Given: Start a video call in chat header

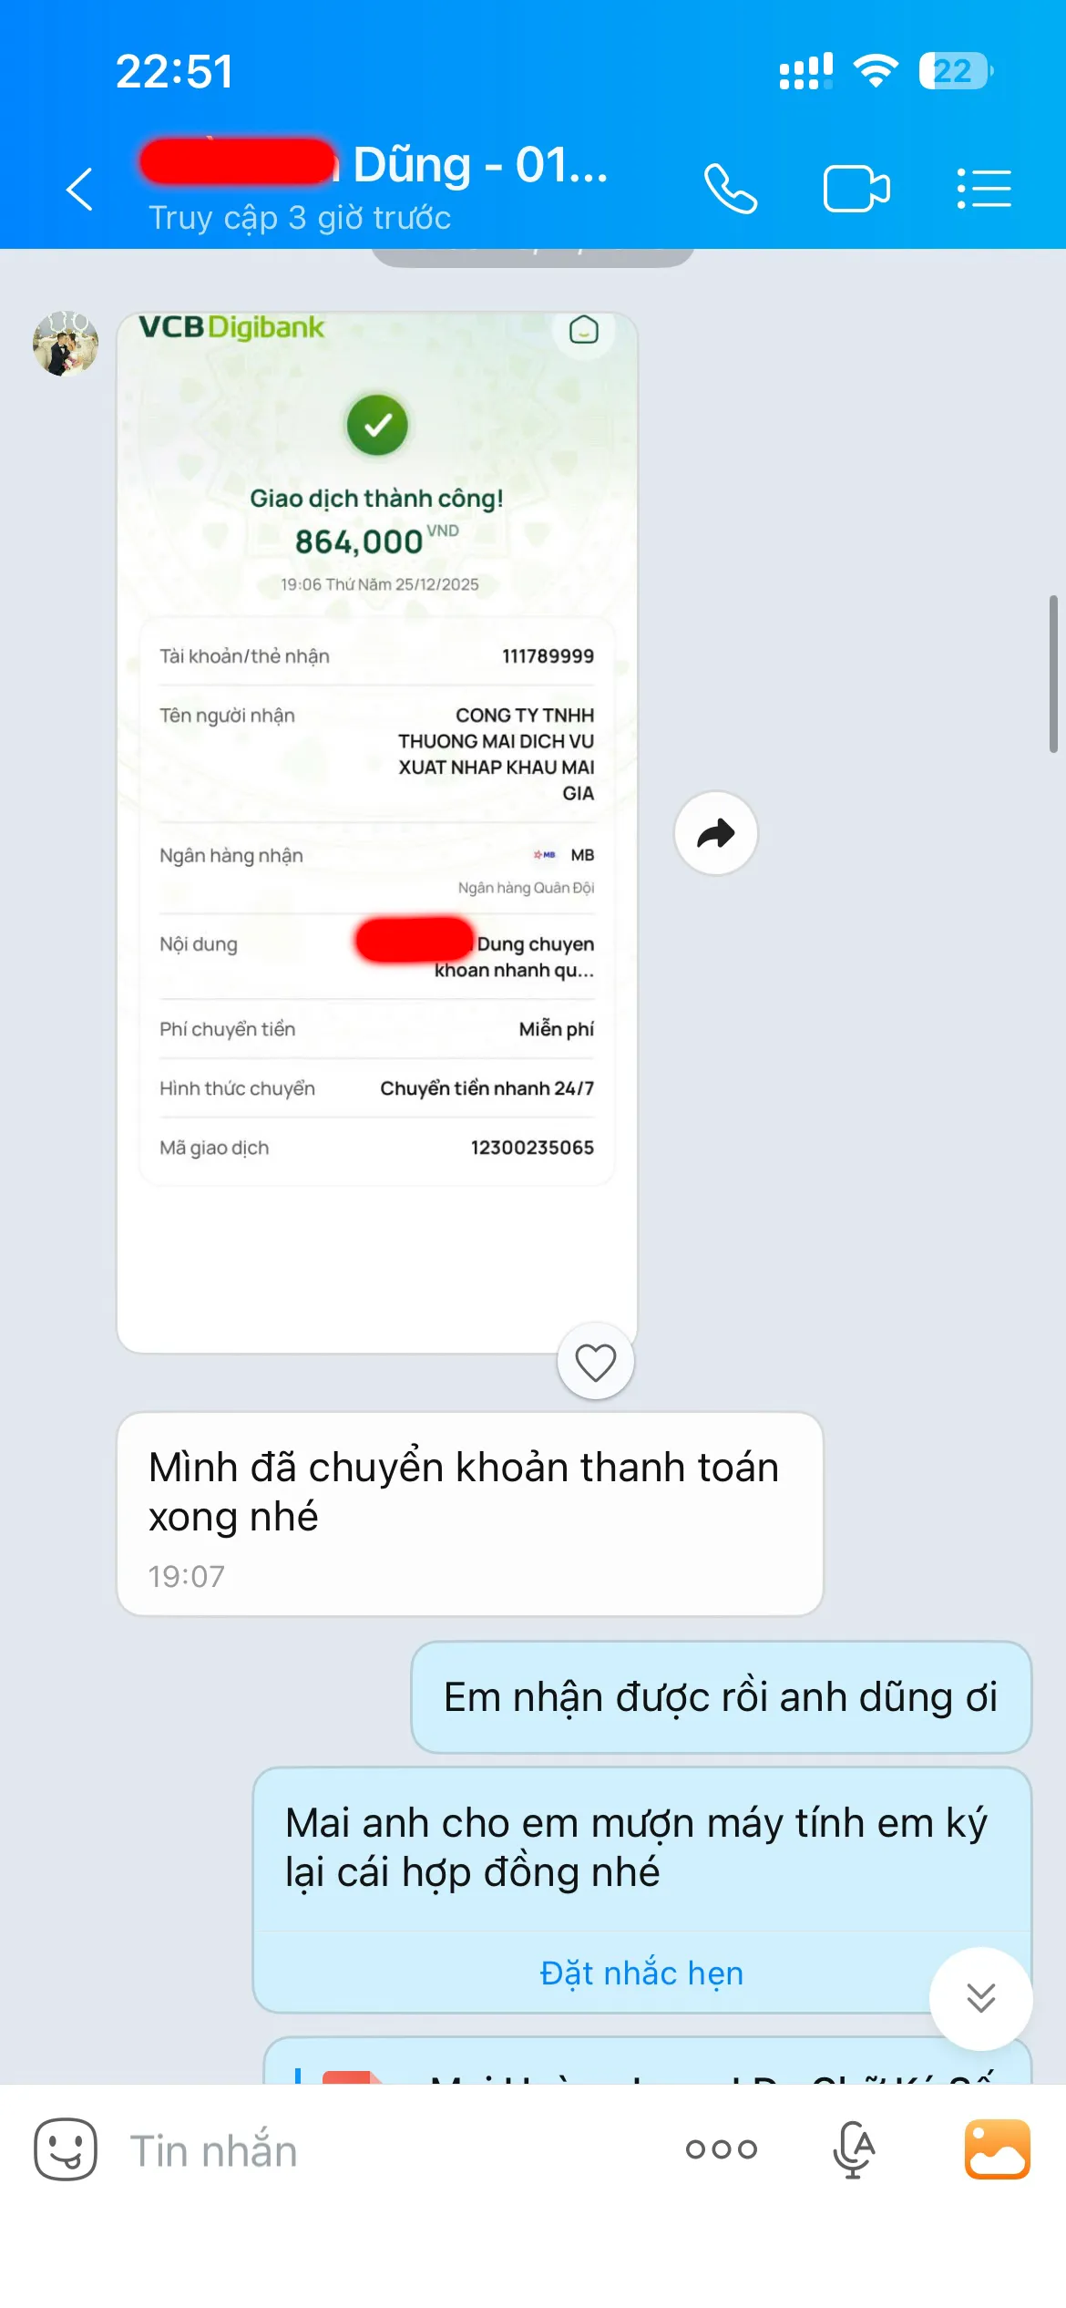Looking at the screenshot, I should pos(856,189).
